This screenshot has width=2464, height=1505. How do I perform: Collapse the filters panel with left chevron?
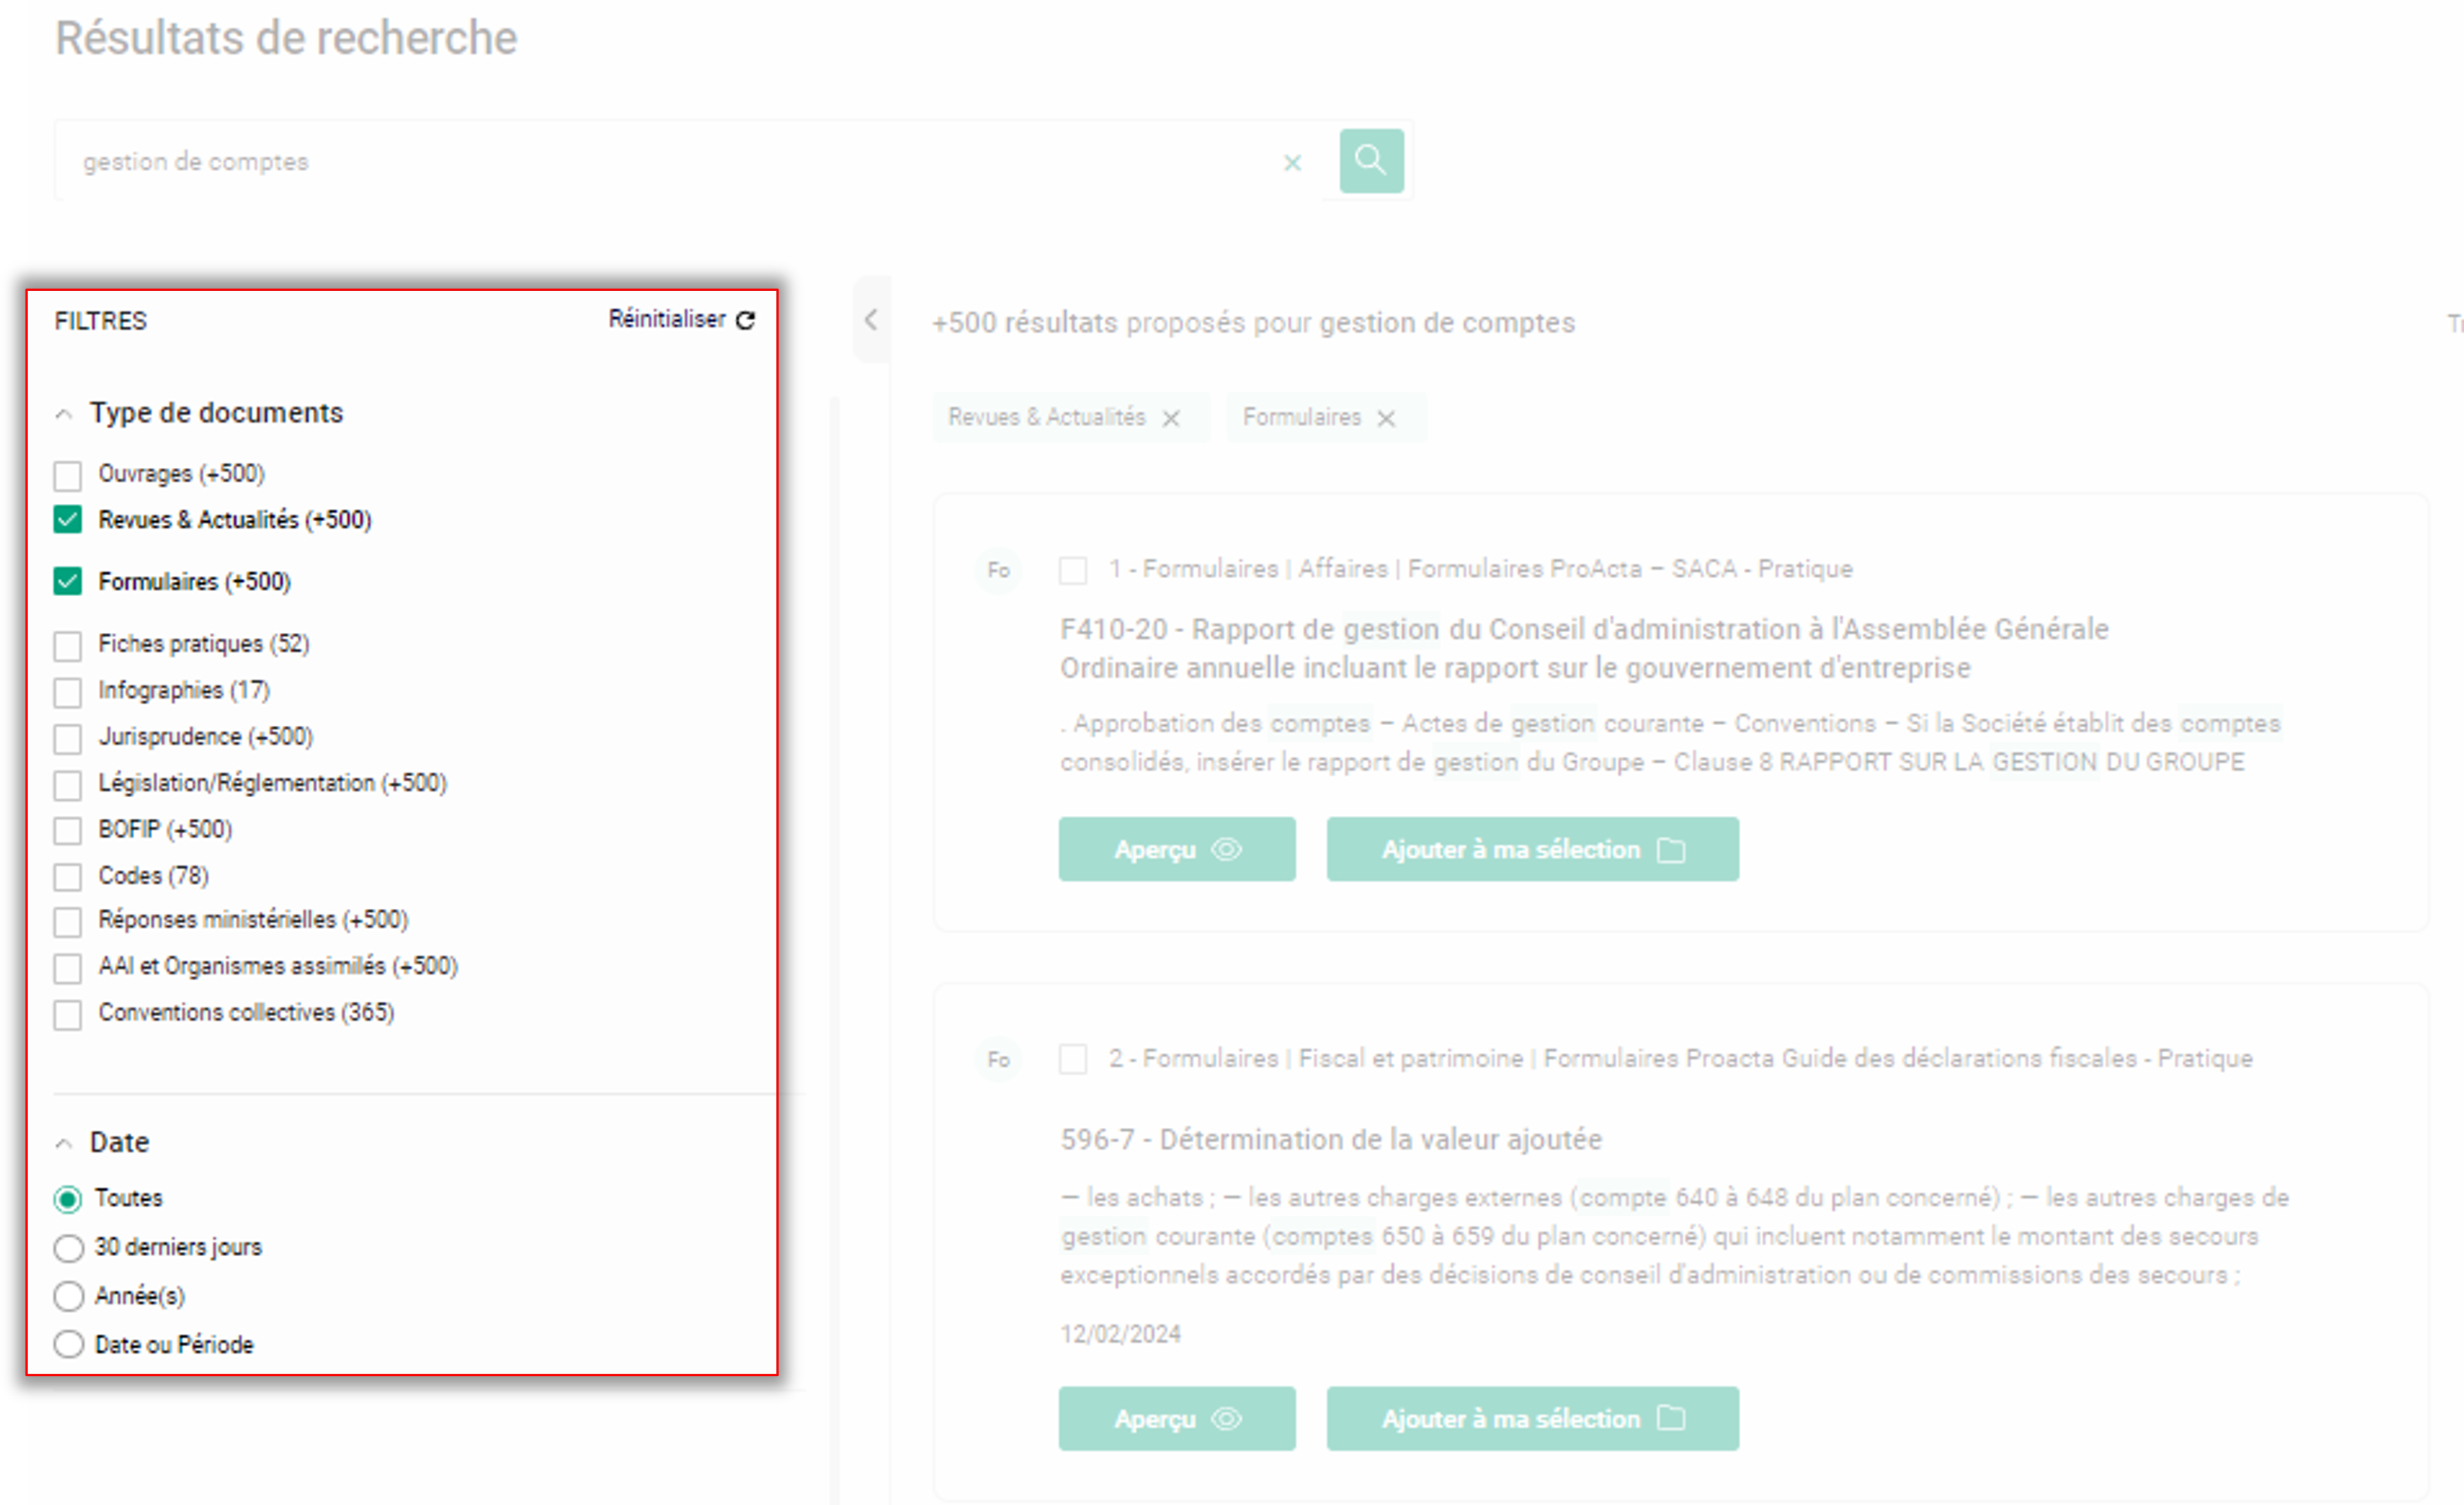pyautogui.click(x=871, y=320)
